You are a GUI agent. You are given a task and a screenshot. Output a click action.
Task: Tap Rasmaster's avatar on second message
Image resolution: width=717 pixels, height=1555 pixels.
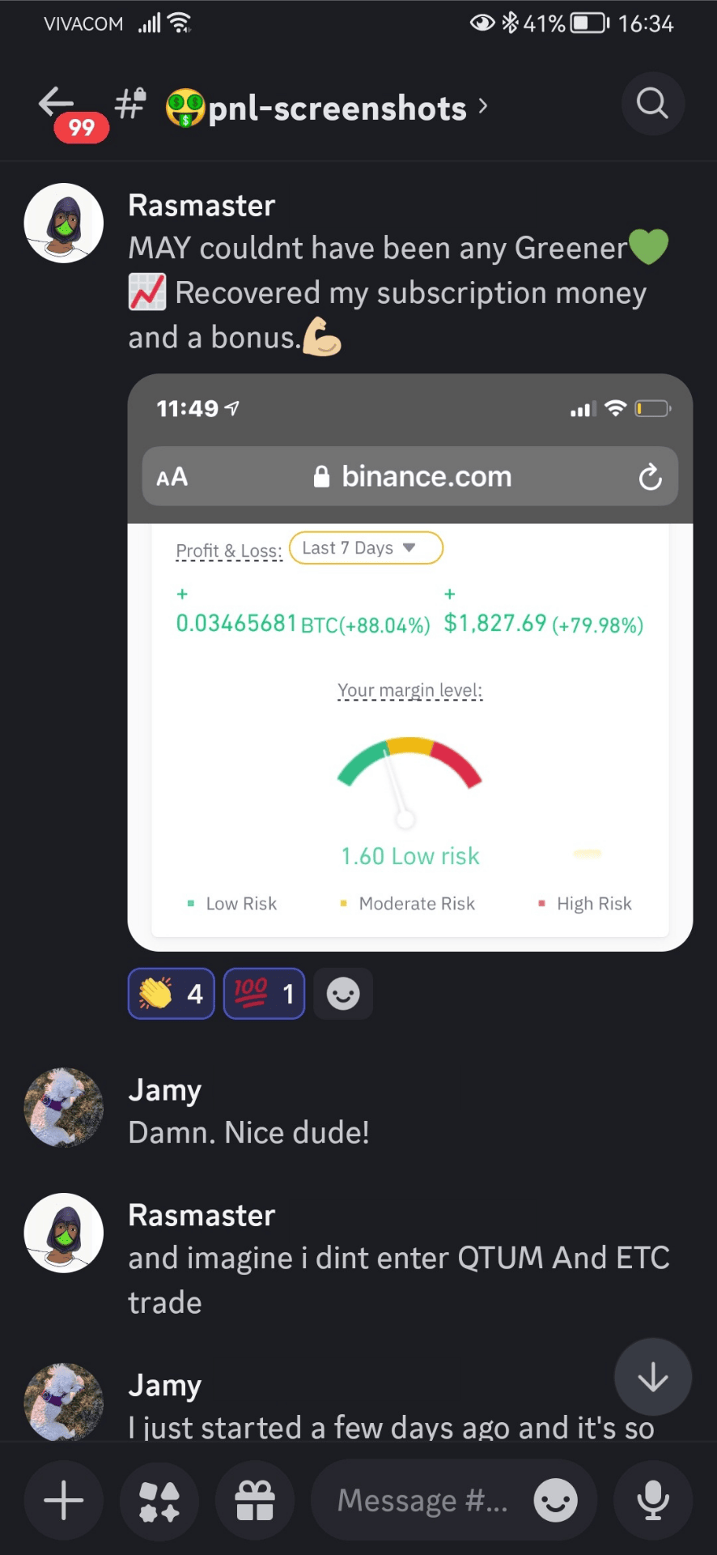pos(64,1233)
